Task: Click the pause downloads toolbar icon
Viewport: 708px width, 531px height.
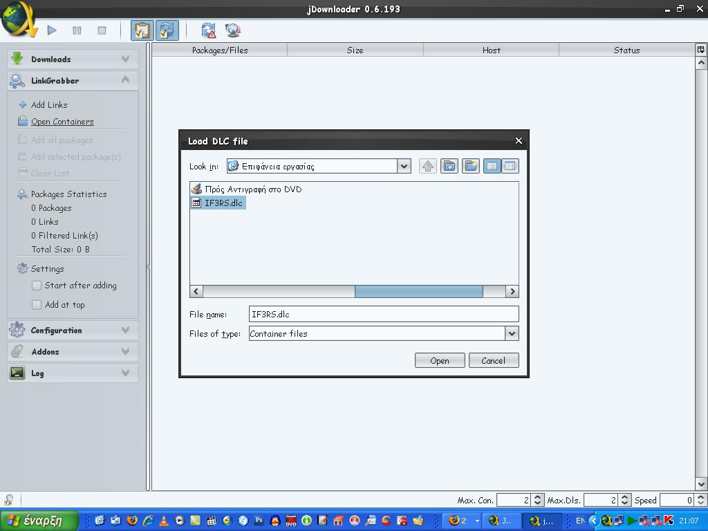Action: (77, 30)
